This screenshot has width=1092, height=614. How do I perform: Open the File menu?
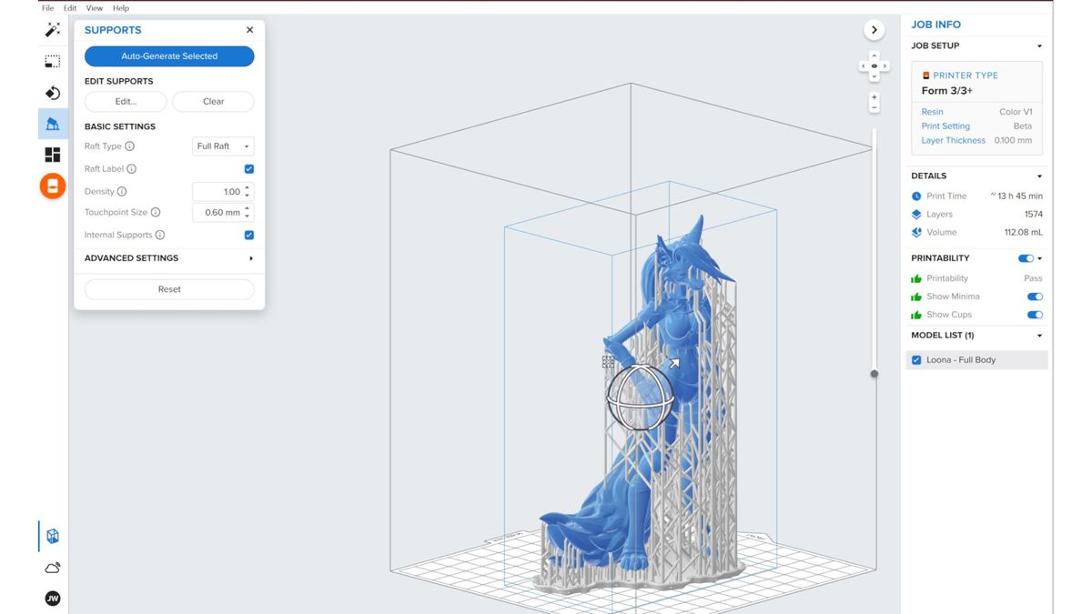click(46, 7)
